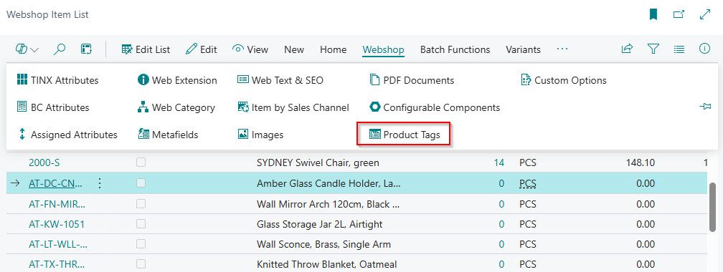The image size is (723, 272).
Task: Toggle checkbox in 2000-S row
Action: tap(141, 162)
